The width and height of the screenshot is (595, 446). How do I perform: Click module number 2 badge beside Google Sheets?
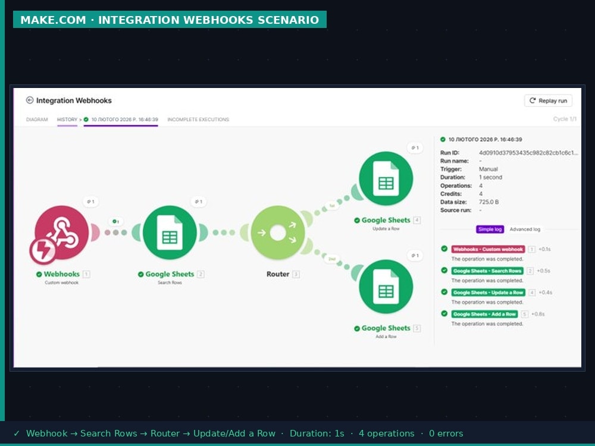[201, 274]
